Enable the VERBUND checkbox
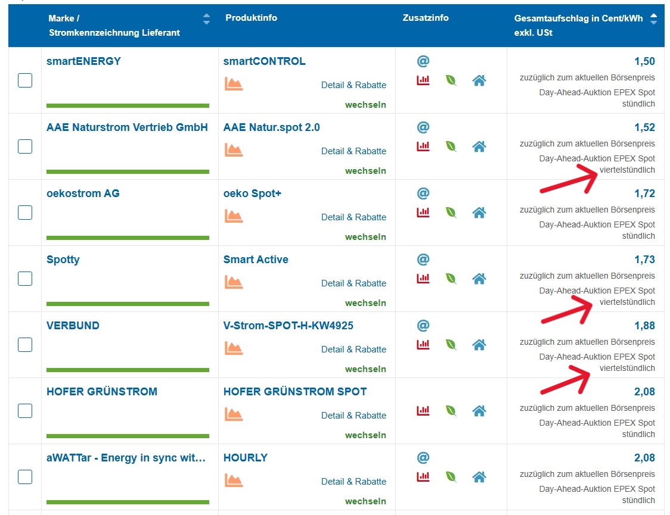Viewport: 670px width, 515px height. [x=25, y=345]
